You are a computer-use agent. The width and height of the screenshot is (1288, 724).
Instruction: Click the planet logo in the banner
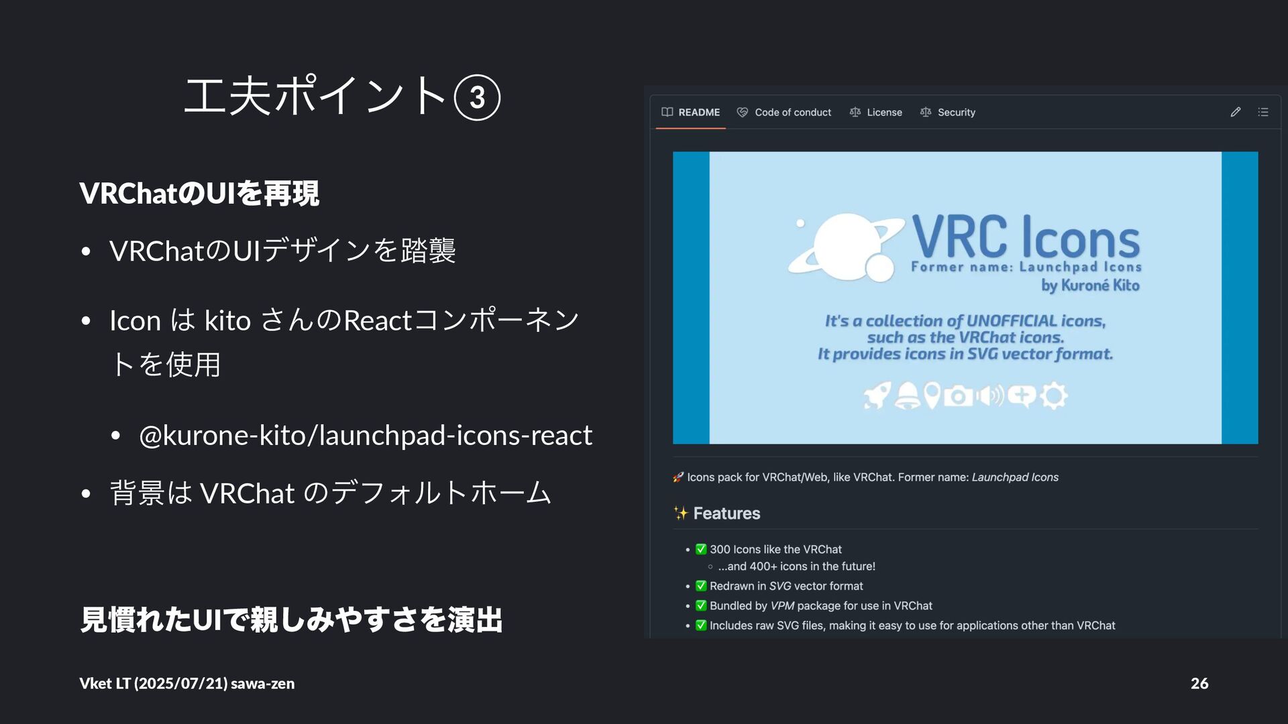847,247
